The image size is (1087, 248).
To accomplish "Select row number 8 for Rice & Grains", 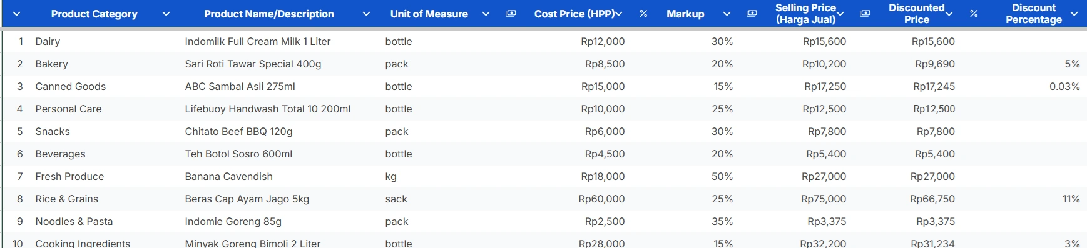I will click(20, 199).
